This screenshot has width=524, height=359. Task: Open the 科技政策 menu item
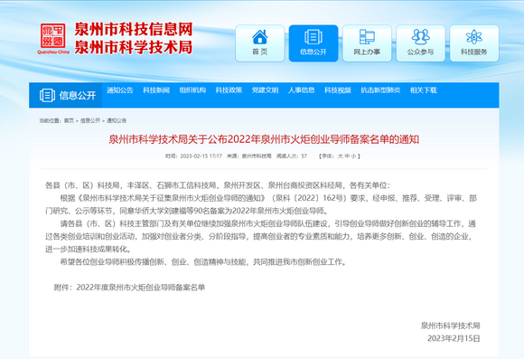point(229,90)
